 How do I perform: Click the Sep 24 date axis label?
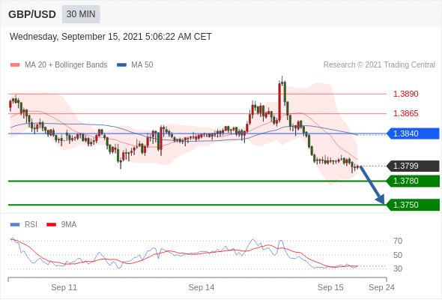(x=381, y=287)
